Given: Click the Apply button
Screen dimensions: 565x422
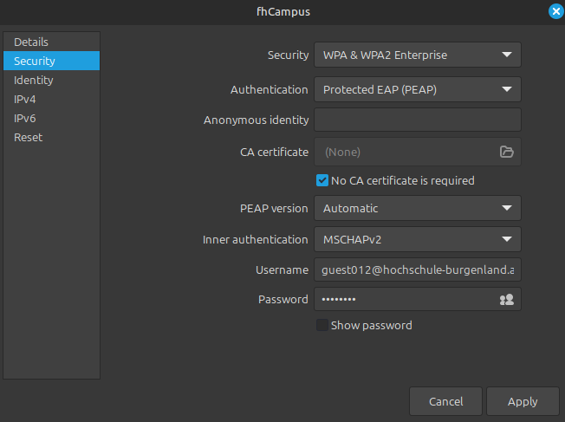Looking at the screenshot, I should coord(523,401).
